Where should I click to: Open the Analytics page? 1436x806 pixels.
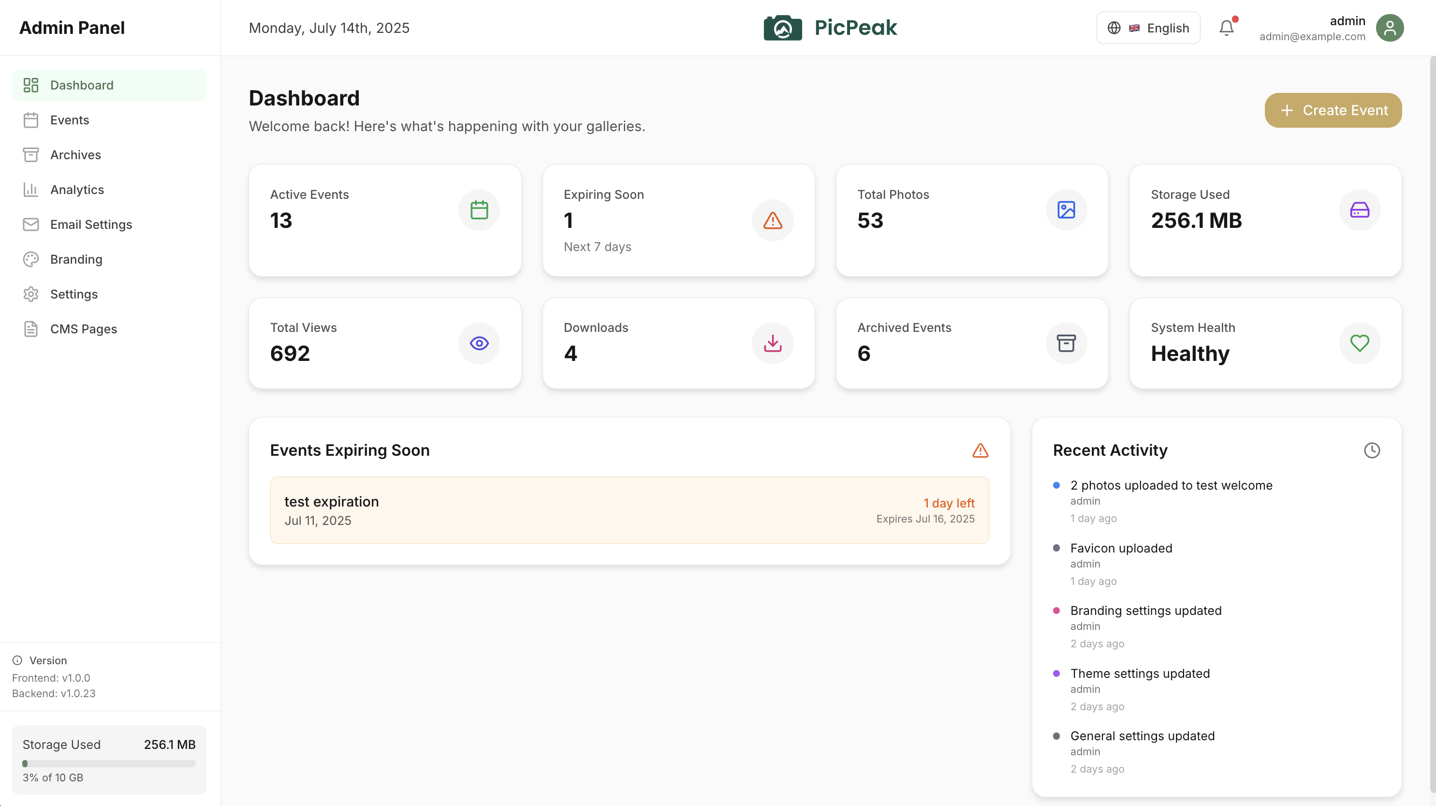coord(109,190)
